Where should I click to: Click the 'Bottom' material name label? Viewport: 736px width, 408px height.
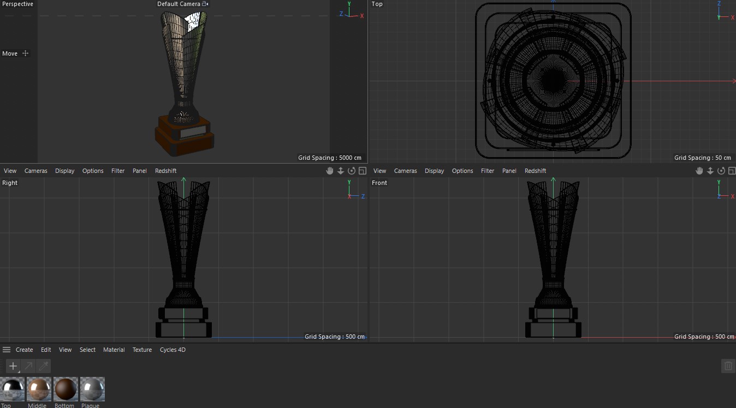[64, 405]
